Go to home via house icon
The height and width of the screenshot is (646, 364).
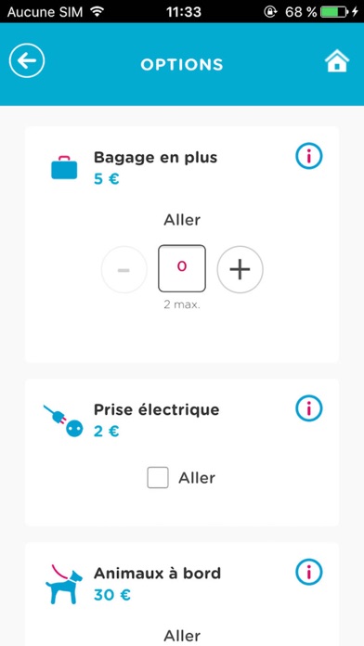tap(337, 61)
